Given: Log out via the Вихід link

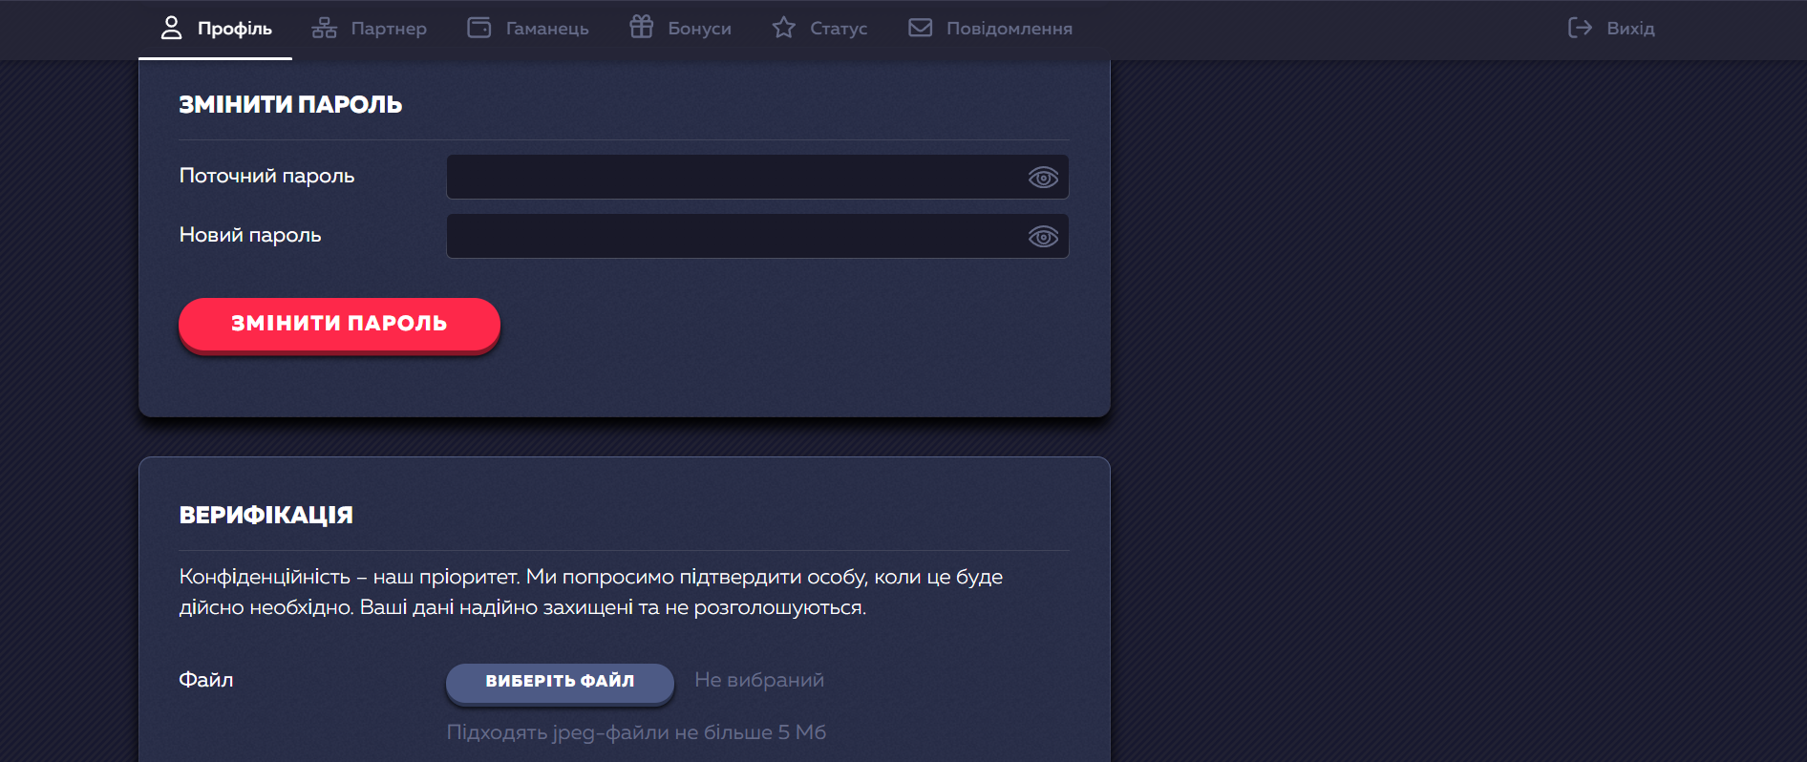Looking at the screenshot, I should (x=1612, y=29).
